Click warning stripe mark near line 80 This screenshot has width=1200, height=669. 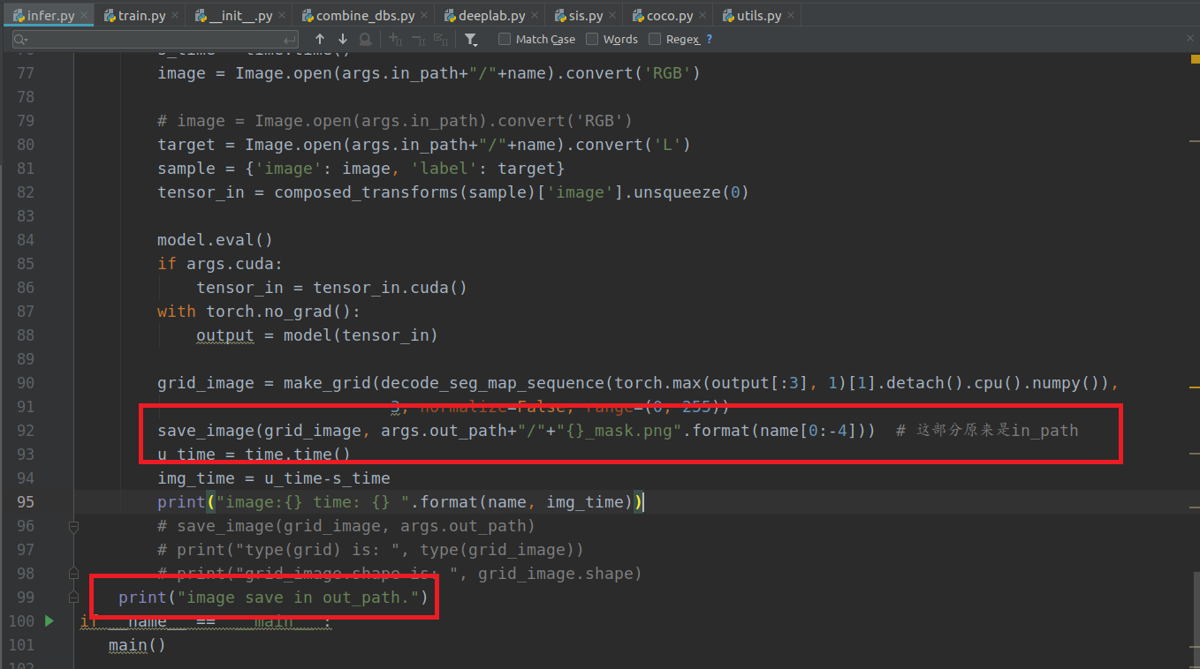1195,139
